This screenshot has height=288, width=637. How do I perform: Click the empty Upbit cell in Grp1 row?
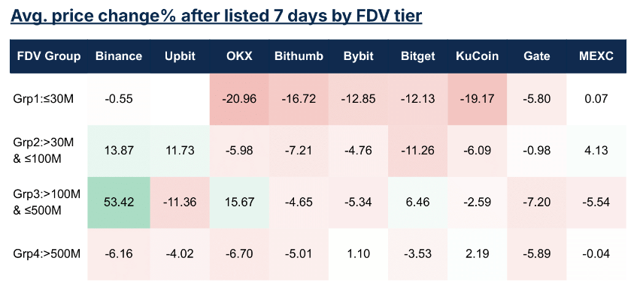pos(180,99)
